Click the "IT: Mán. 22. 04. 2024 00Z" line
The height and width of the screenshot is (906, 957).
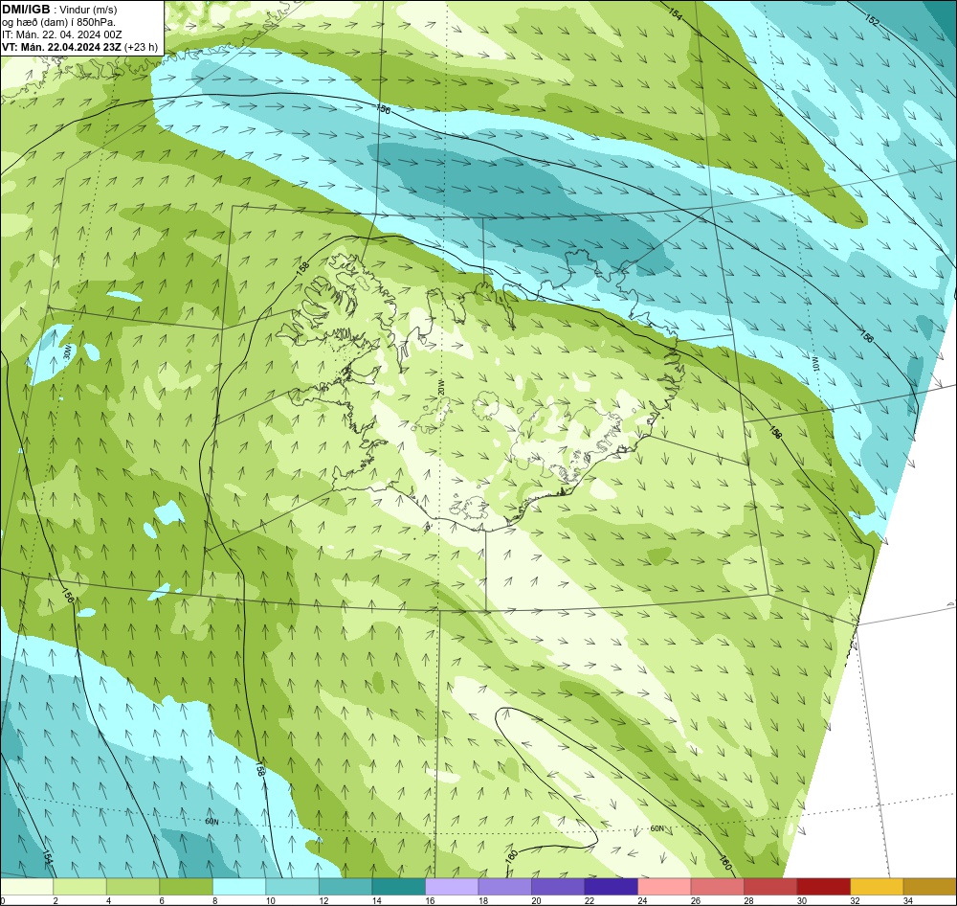[61, 34]
